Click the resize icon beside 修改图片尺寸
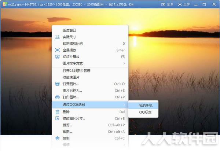This screenshot has width=220, height=151. pos(58,118)
